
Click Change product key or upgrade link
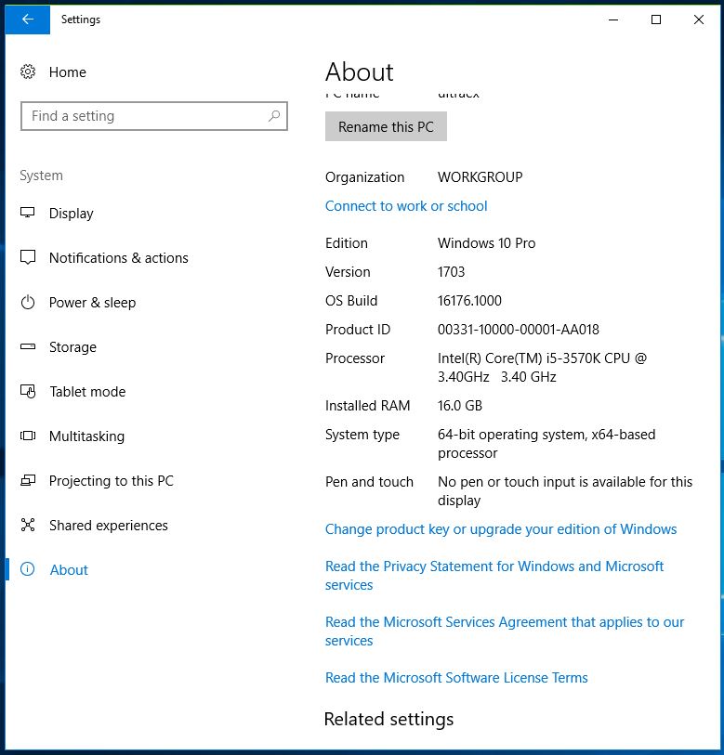click(x=501, y=529)
